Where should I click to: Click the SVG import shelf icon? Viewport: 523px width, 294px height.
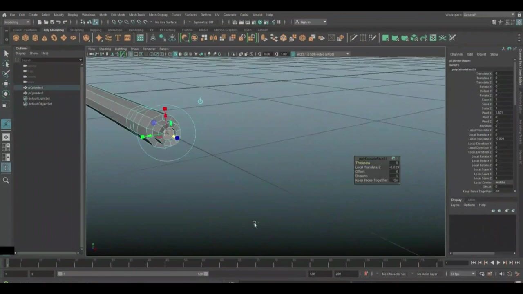[127, 38]
